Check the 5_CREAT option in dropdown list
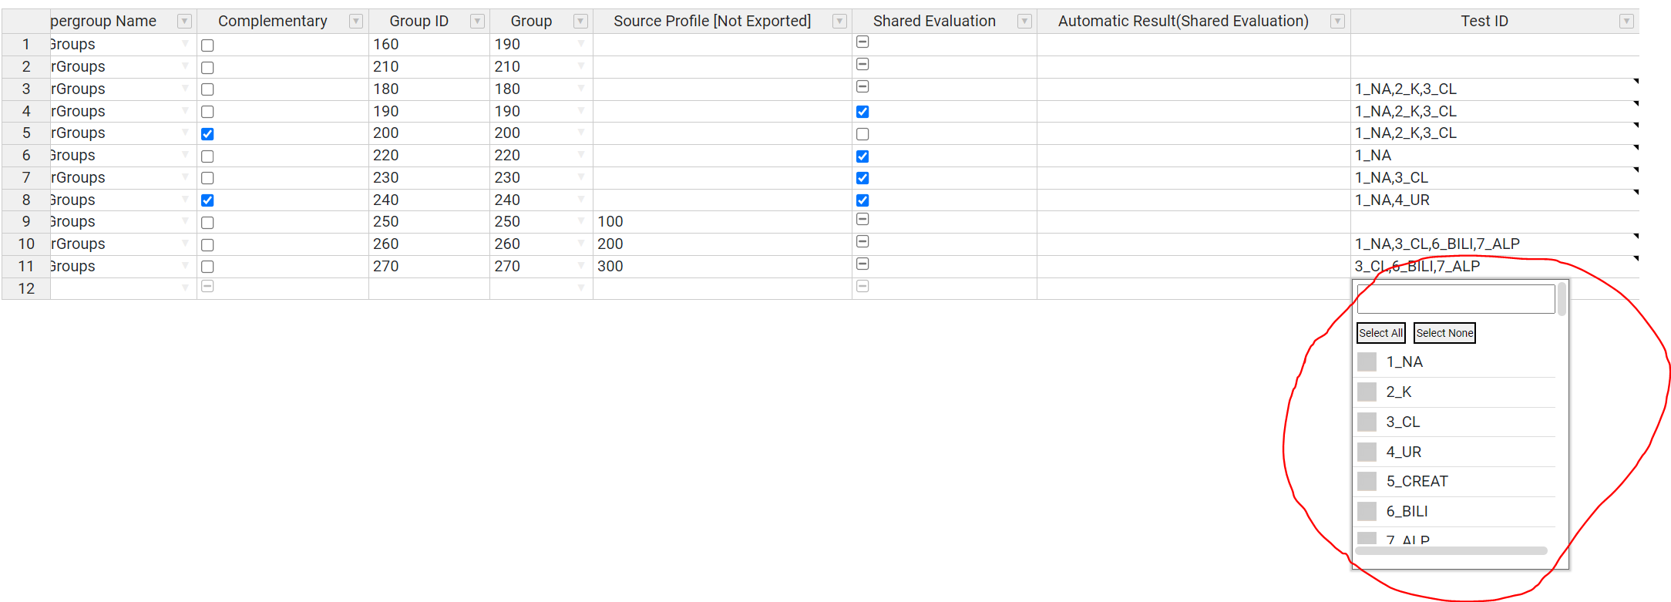Viewport: 1671px width, 602px height. pyautogui.click(x=1367, y=482)
